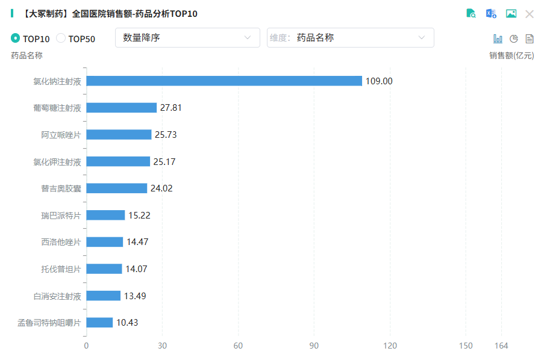Click the 14.47 value label
Viewport: 544px width, 357px height.
click(137, 241)
